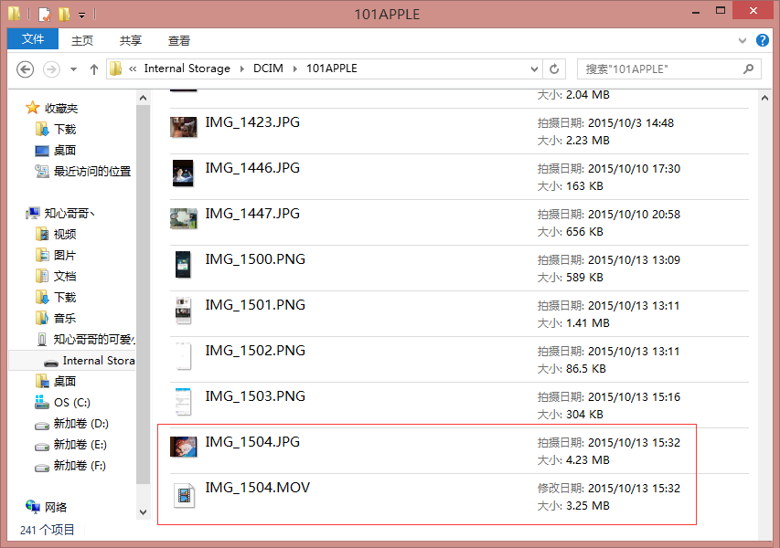The image size is (780, 548).
Task: Expand the Internal Storage breadcrumb arrow
Action: point(241,69)
